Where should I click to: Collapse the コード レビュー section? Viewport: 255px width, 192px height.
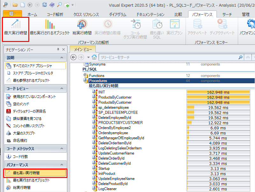[62, 88]
